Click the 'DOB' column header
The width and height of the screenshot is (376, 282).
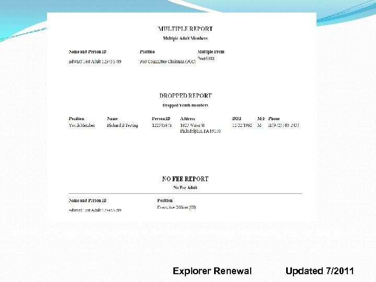pos(237,119)
